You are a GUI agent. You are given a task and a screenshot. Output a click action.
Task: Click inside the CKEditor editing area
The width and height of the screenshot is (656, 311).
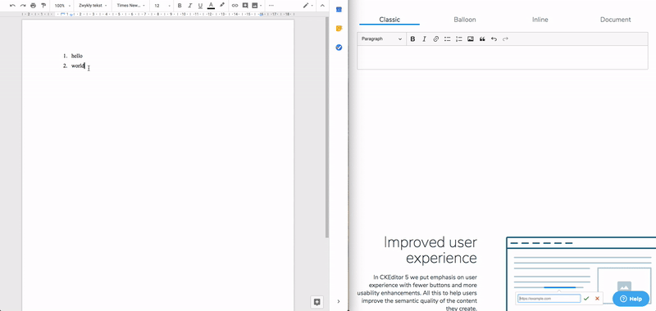point(502,57)
